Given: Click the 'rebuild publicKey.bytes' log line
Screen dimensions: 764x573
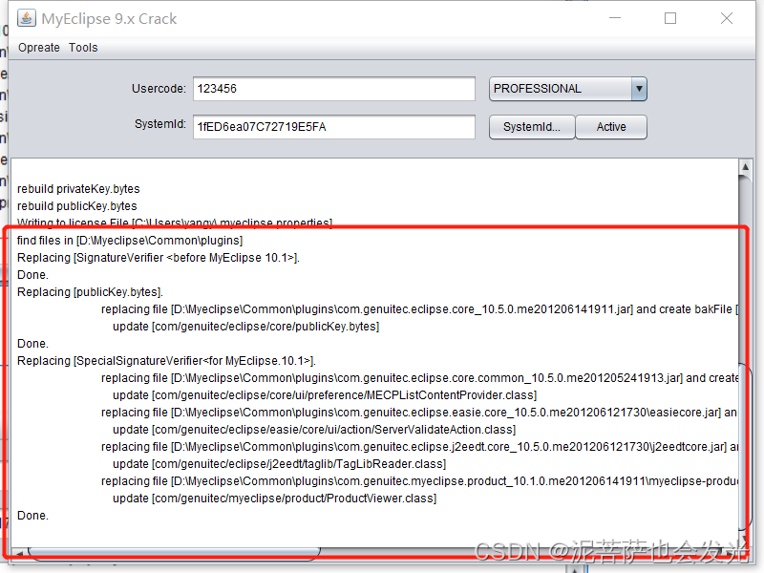Looking at the screenshot, I should (77, 206).
